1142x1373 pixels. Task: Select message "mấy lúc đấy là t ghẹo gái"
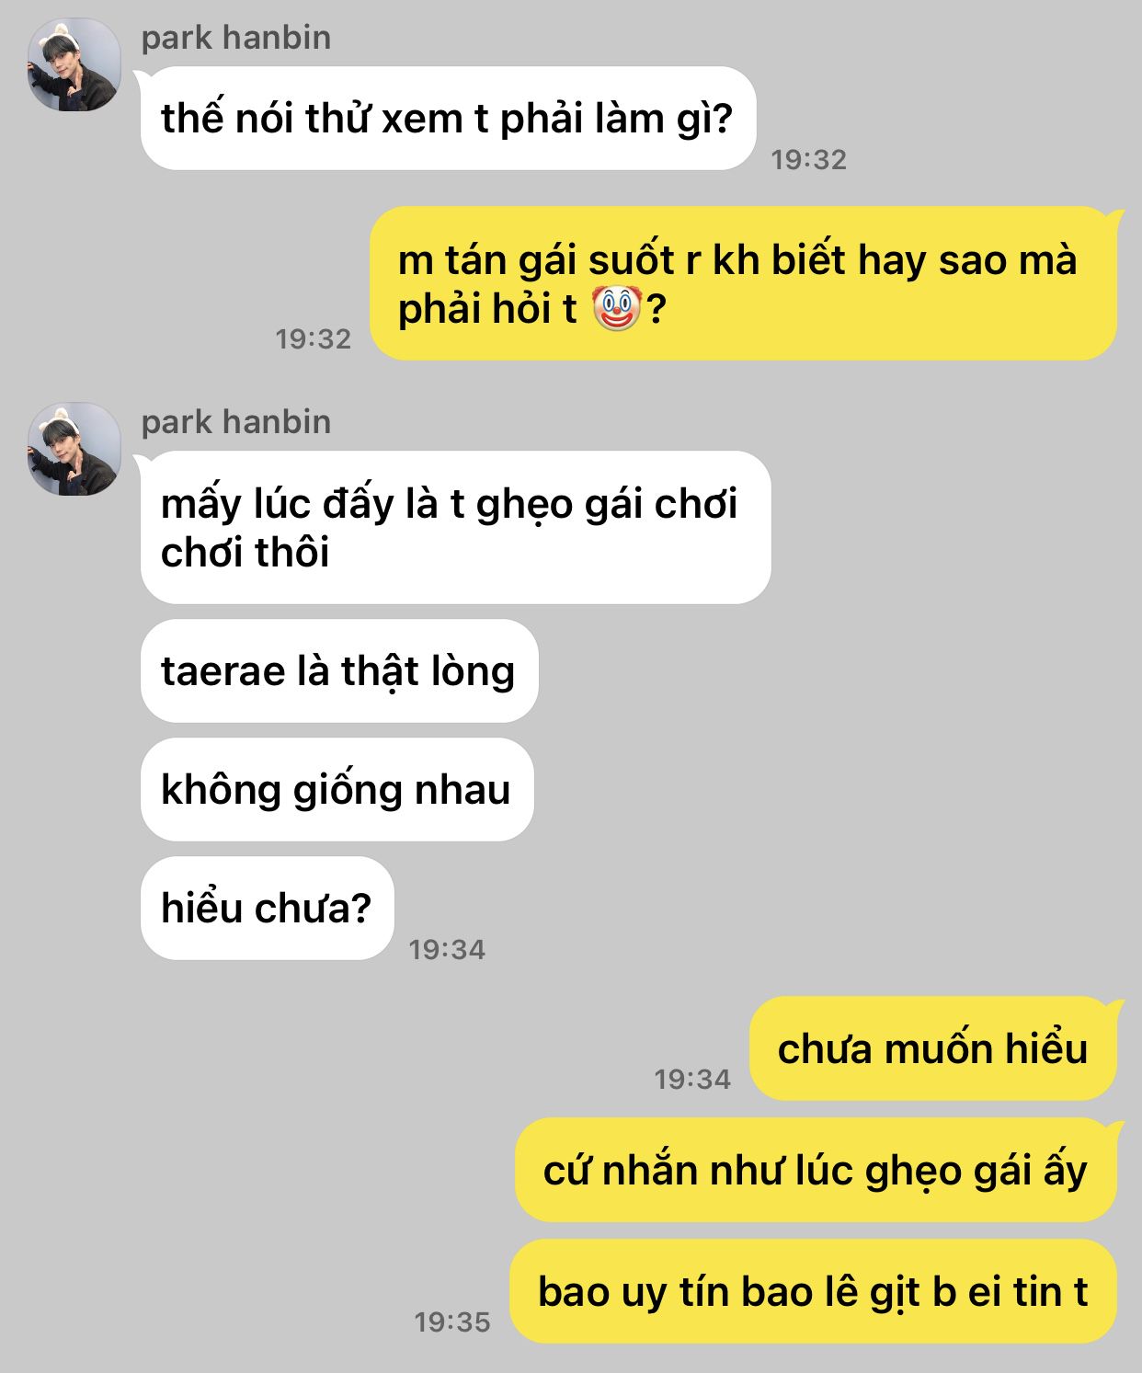[x=455, y=528]
